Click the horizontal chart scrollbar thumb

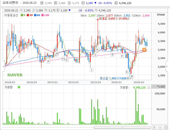[122, 127]
